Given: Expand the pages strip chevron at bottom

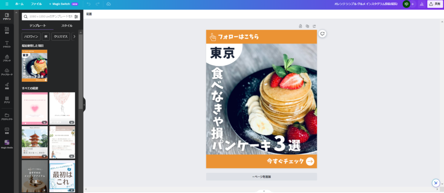Looking at the screenshot, I should pyautogui.click(x=264, y=191).
